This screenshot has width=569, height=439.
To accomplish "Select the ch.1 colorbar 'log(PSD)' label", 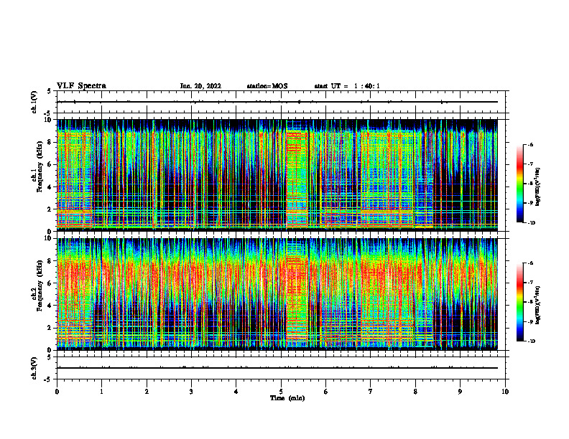I will point(538,187).
